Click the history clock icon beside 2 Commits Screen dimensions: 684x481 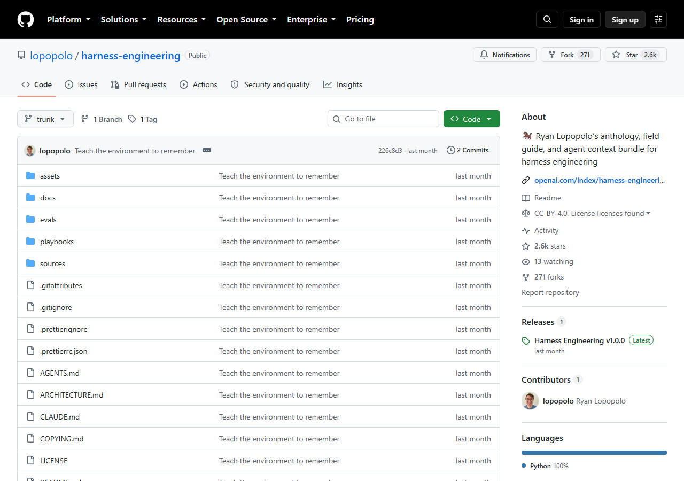pos(451,150)
